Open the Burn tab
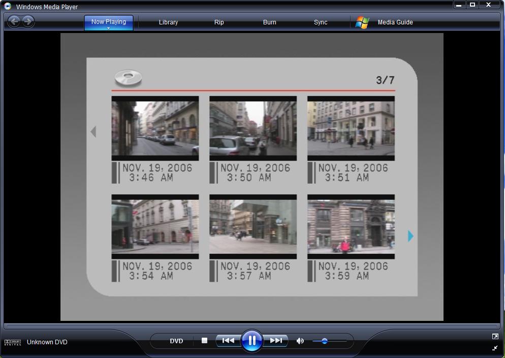The width and height of the screenshot is (505, 358). (270, 22)
